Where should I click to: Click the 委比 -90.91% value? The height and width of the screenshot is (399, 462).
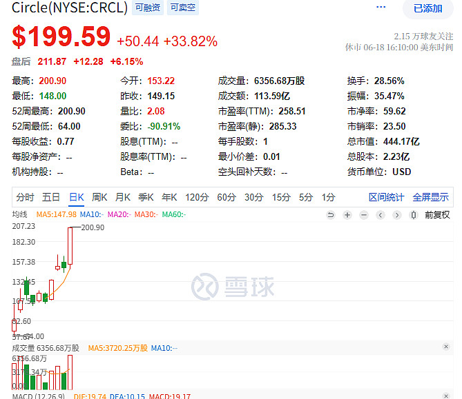(x=164, y=126)
